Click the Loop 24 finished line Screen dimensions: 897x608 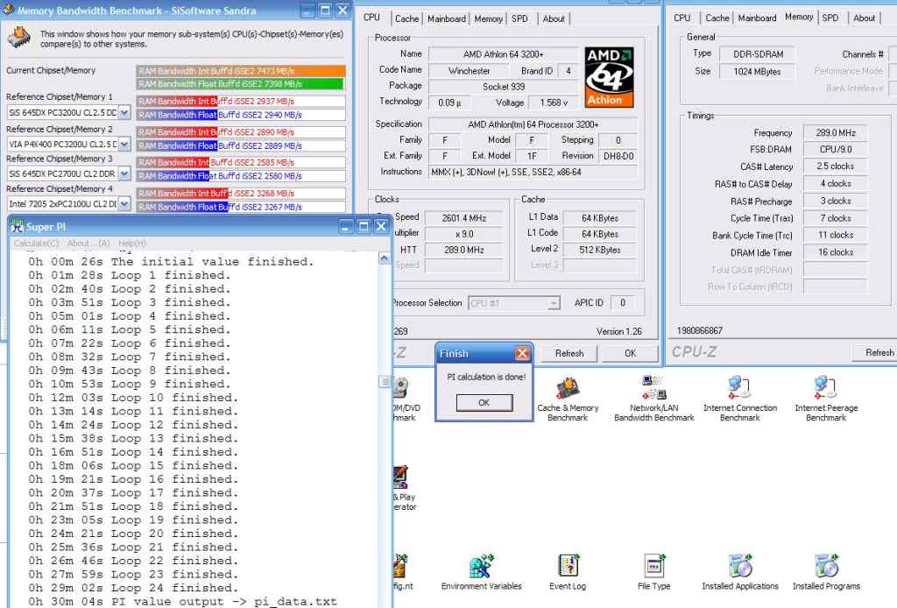click(133, 588)
